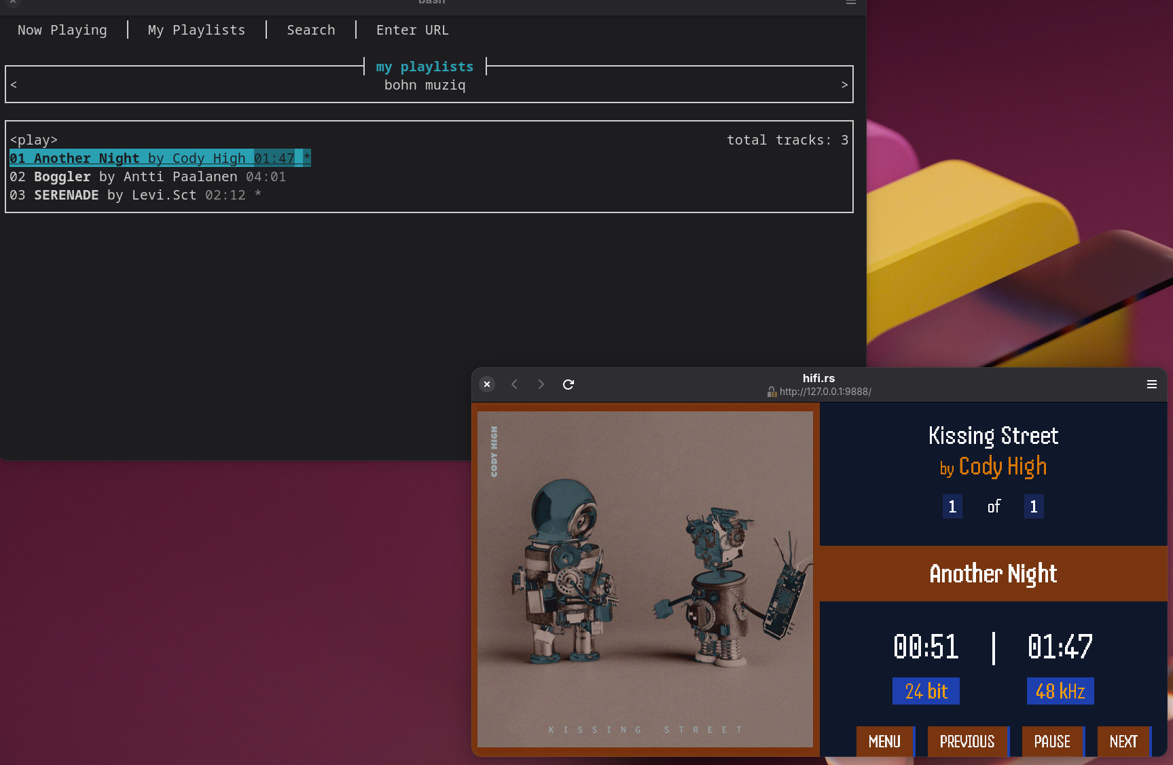Select track 02 Boggler by Antti Paalanen
The image size is (1173, 765).
click(147, 176)
